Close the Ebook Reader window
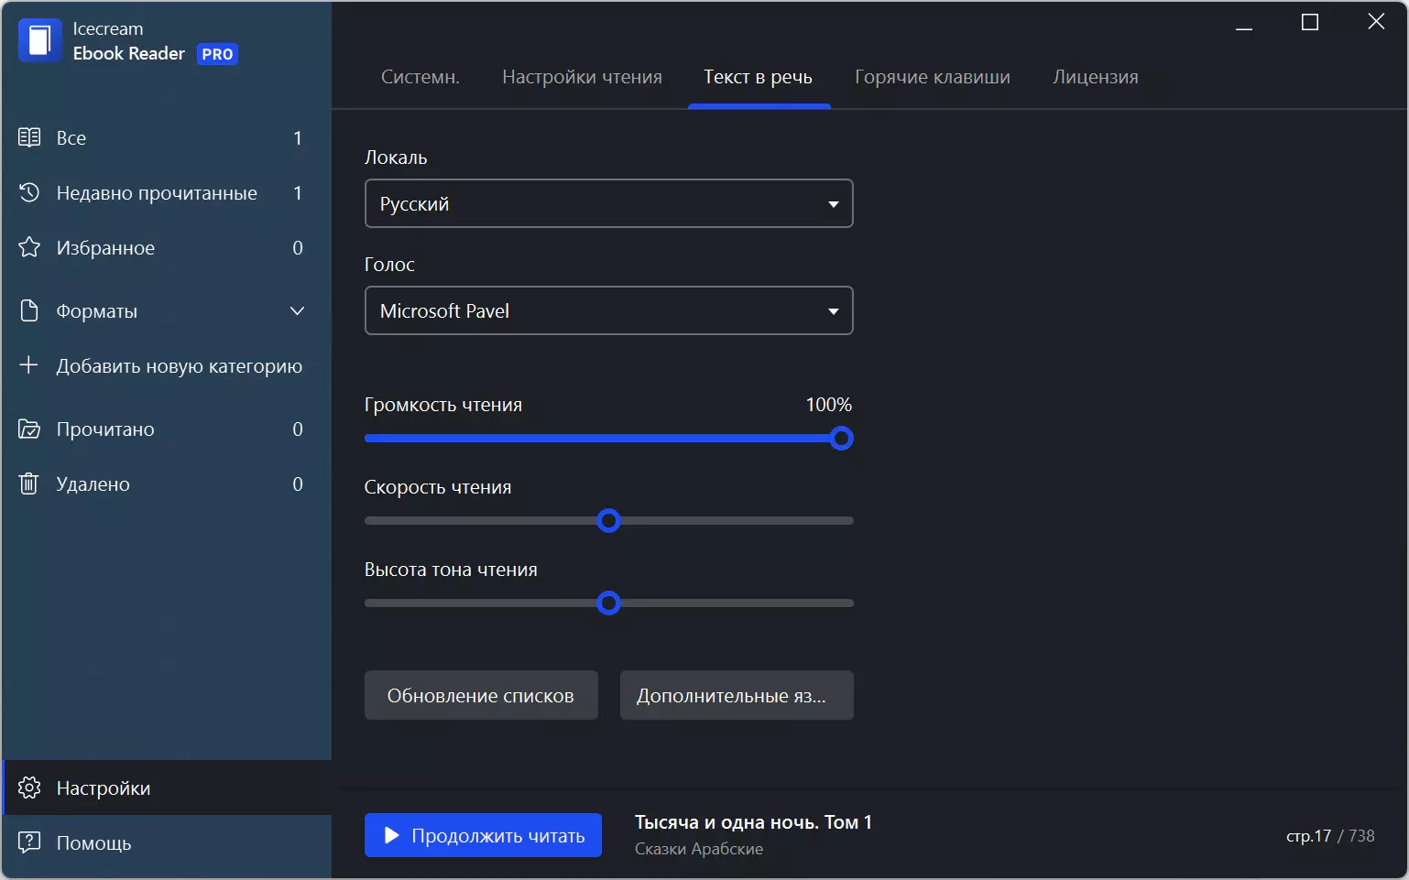 point(1376,22)
